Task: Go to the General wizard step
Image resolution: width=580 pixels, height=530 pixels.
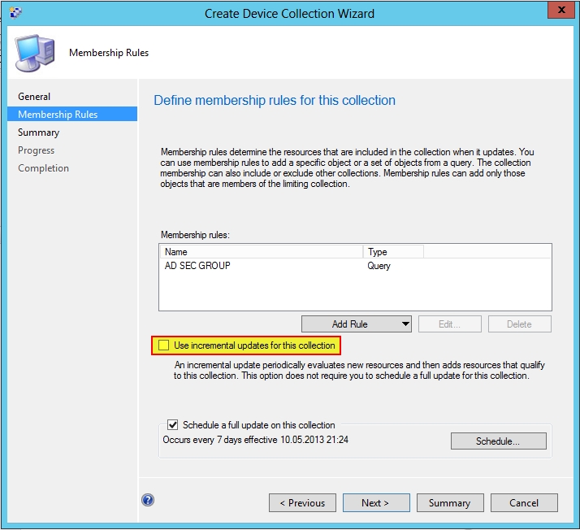Action: pyautogui.click(x=34, y=97)
